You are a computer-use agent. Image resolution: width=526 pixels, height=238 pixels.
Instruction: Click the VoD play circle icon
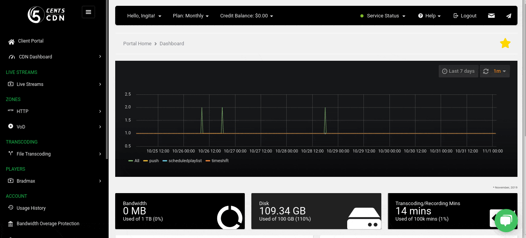pyautogui.click(x=10, y=127)
